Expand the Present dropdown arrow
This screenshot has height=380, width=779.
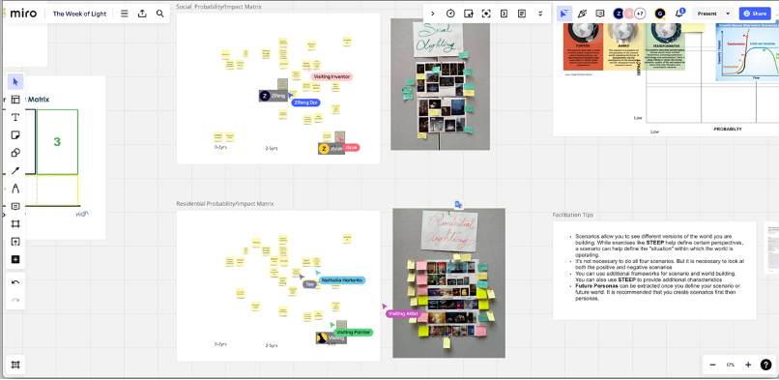[729, 14]
